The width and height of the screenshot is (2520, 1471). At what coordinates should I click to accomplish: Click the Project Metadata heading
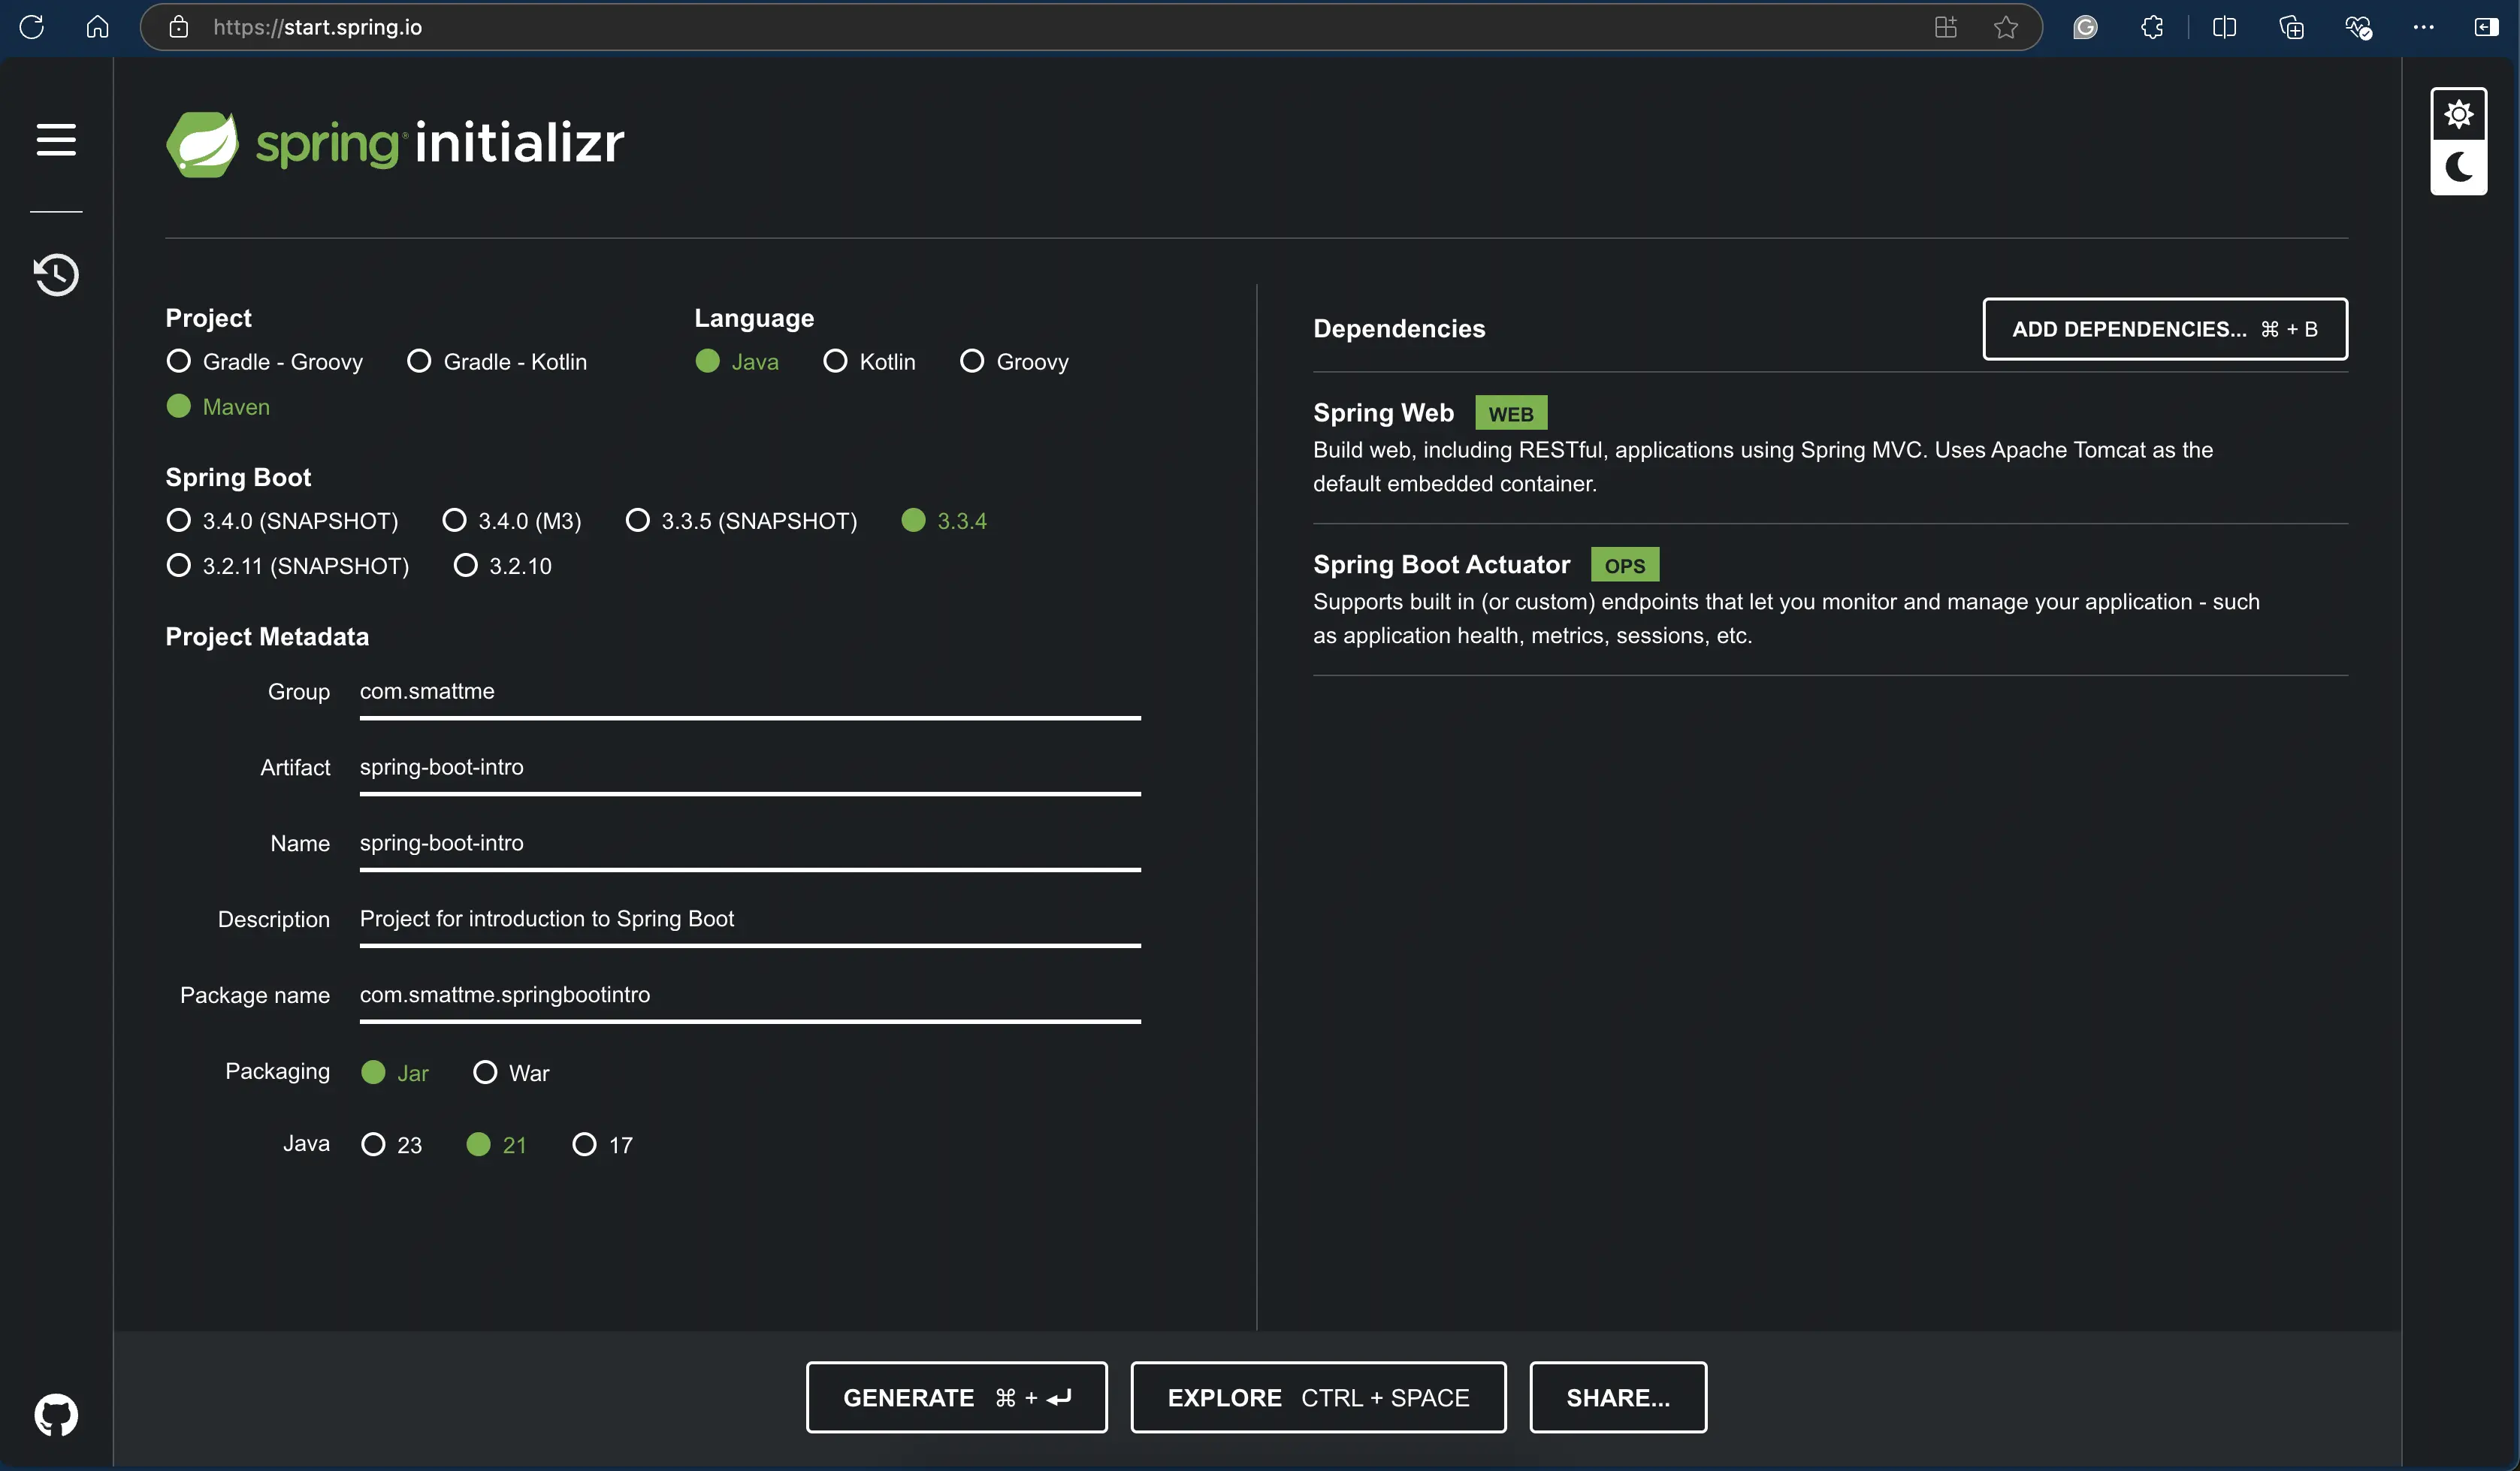[x=267, y=636]
